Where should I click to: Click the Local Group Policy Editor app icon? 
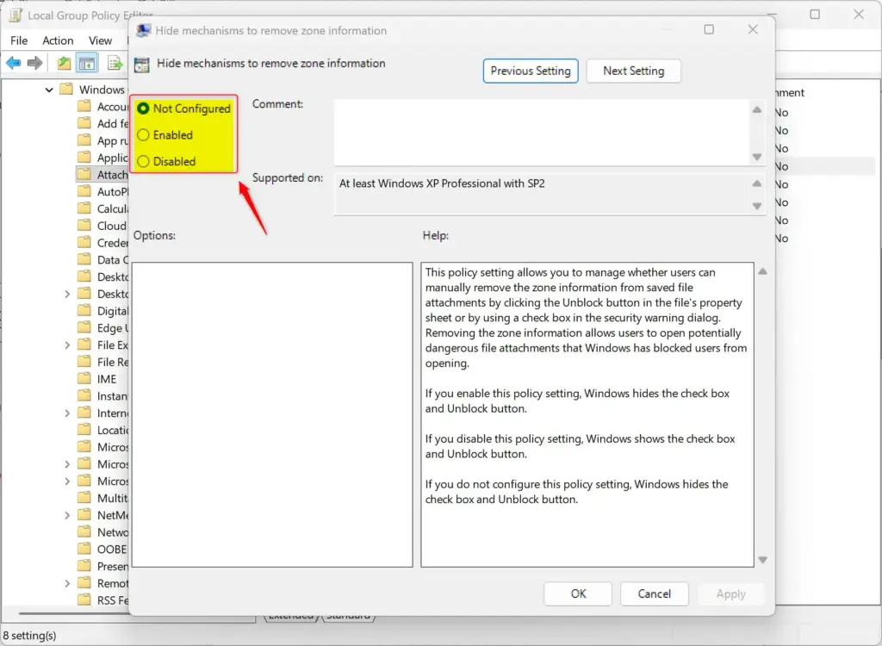click(x=16, y=16)
